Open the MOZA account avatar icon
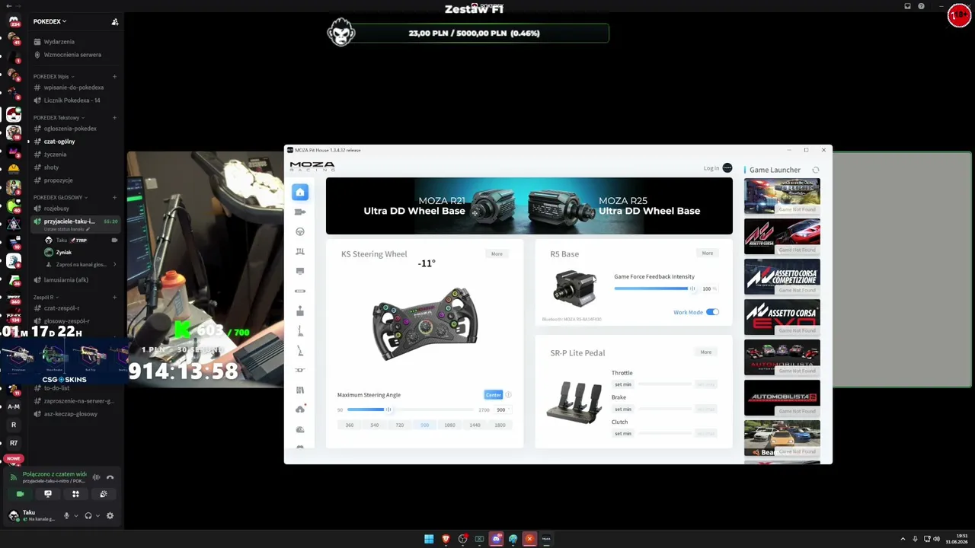This screenshot has height=548, width=975. 727,168
